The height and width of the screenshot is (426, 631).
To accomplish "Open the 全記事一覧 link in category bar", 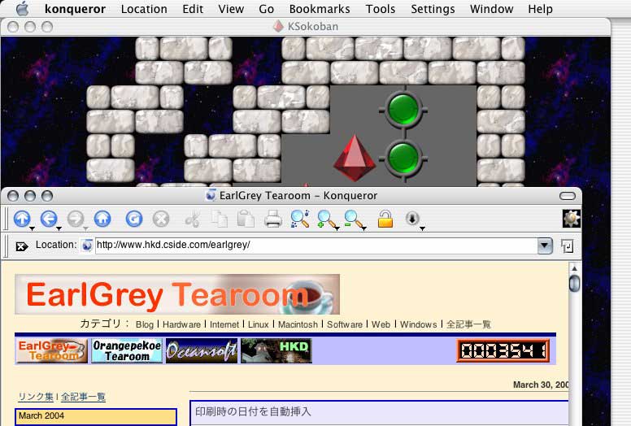I will click(x=468, y=324).
